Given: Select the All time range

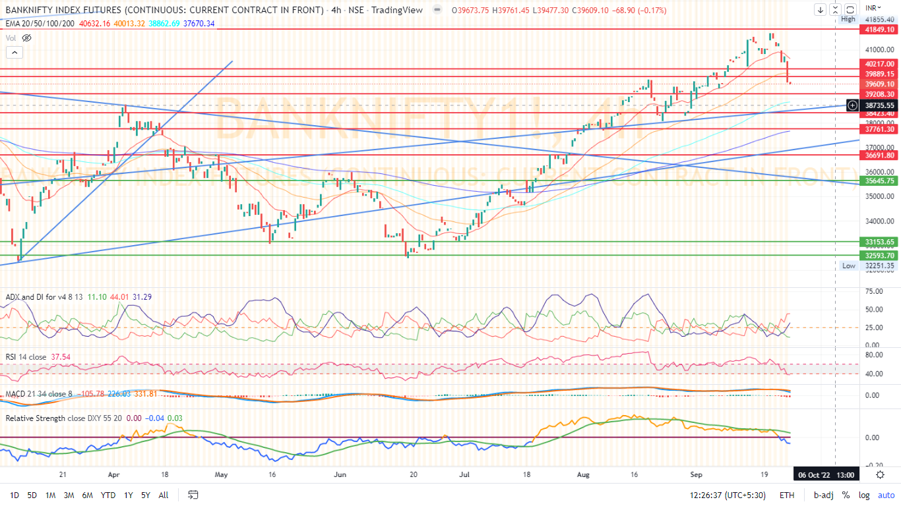Looking at the screenshot, I should 164,495.
